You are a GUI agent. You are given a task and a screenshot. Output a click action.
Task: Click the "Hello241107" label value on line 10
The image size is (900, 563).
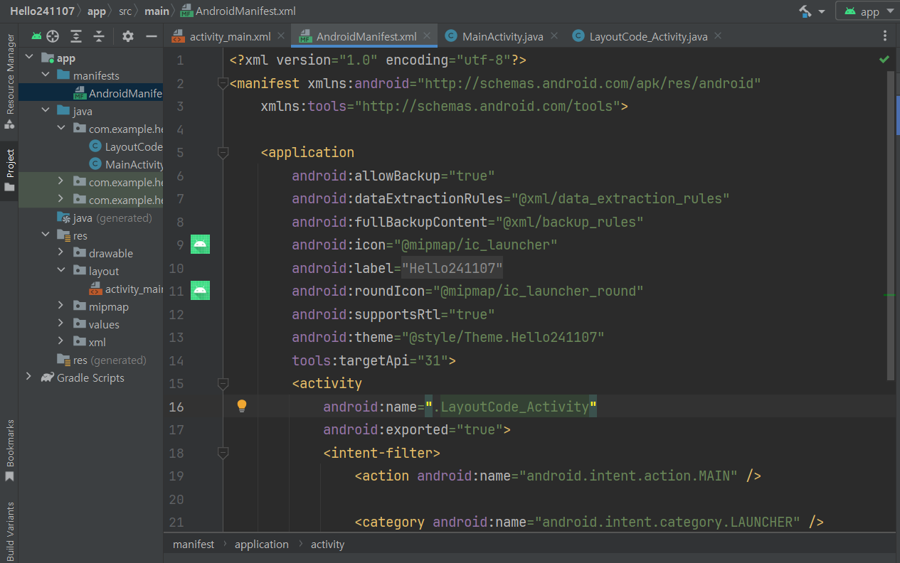[452, 268]
